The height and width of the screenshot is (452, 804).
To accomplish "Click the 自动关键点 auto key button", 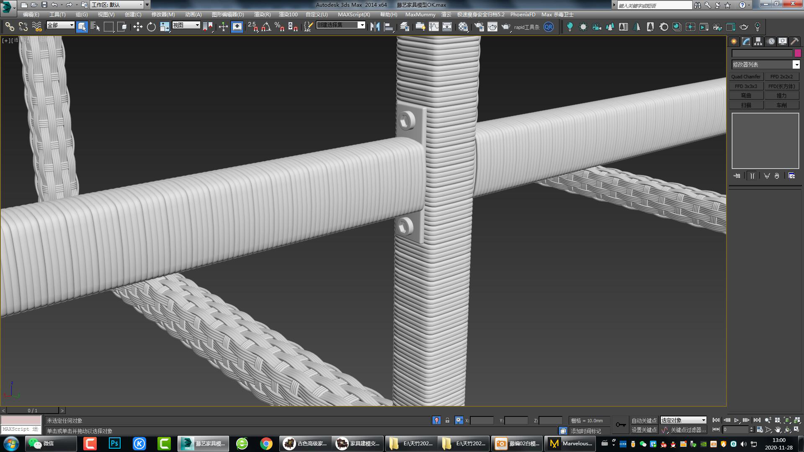I will (644, 420).
